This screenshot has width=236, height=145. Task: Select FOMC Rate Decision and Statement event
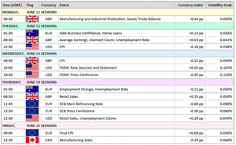tap(88, 68)
